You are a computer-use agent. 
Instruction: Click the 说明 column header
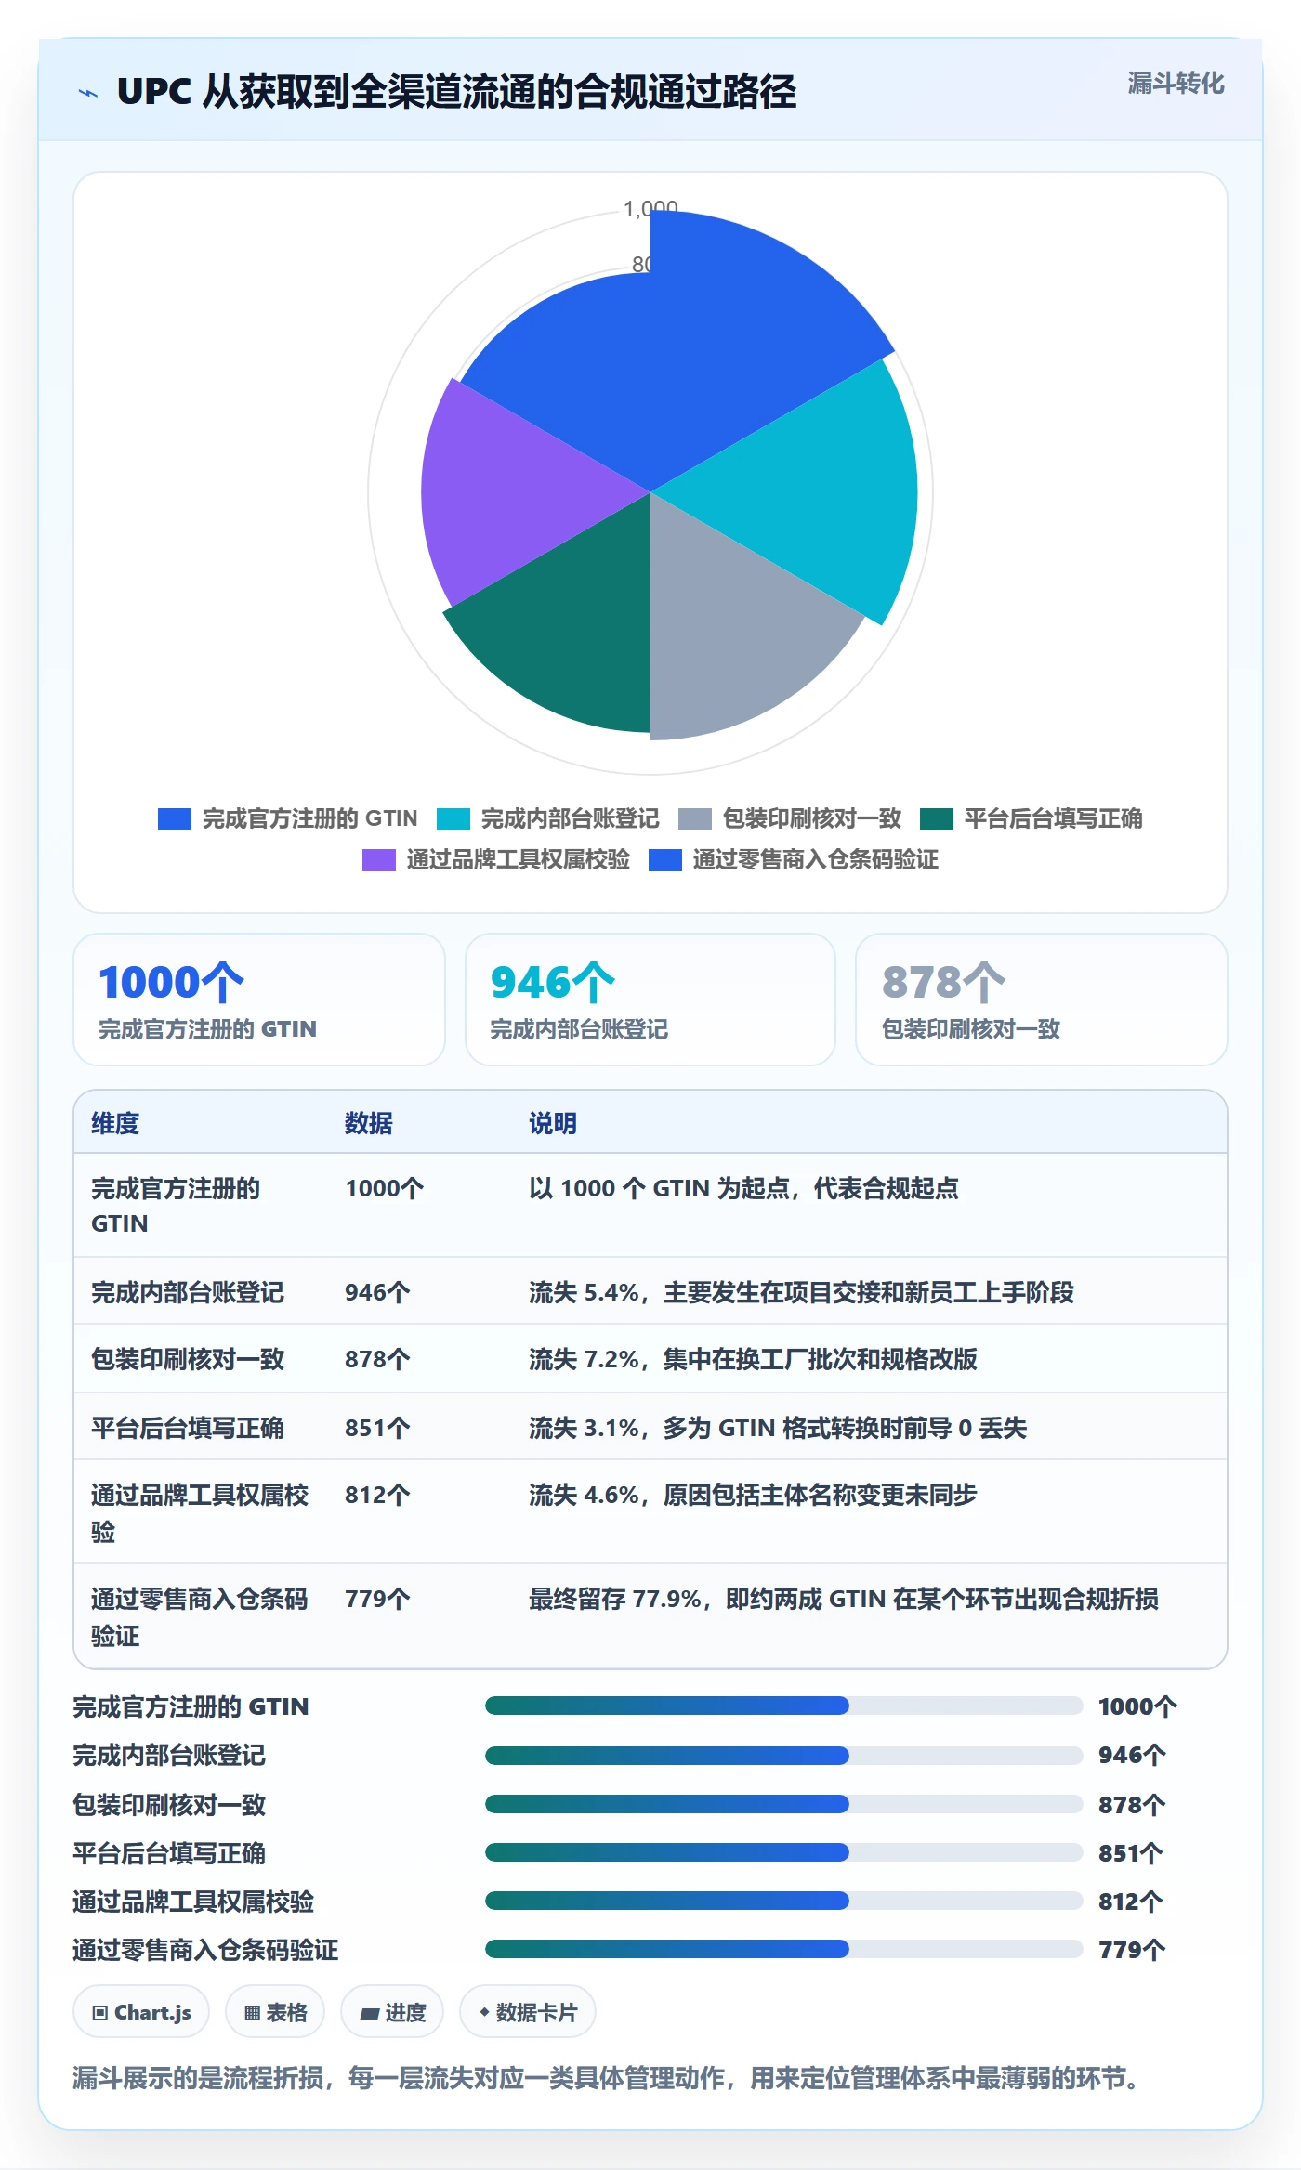pos(553,1123)
